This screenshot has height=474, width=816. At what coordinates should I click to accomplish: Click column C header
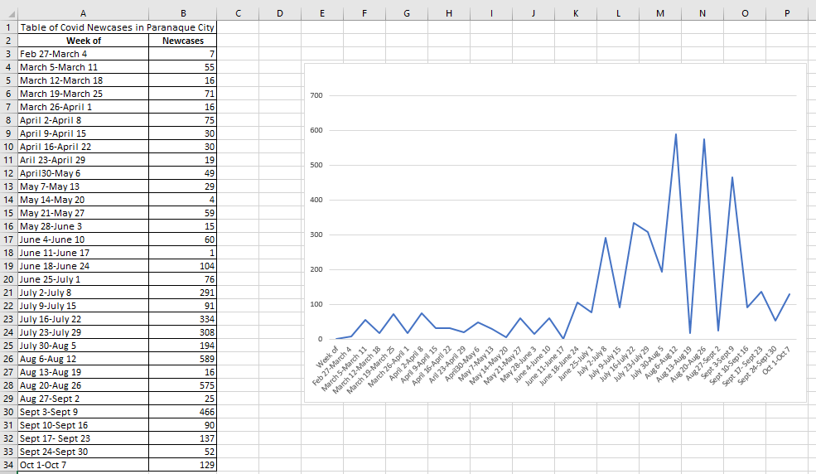238,13
